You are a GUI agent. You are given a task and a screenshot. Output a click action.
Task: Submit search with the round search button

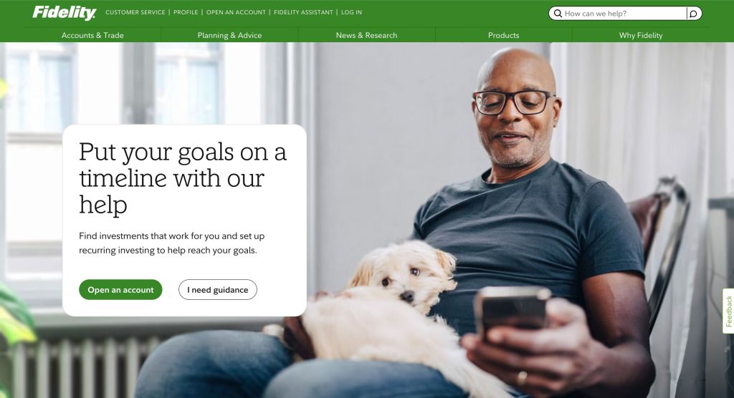(694, 14)
